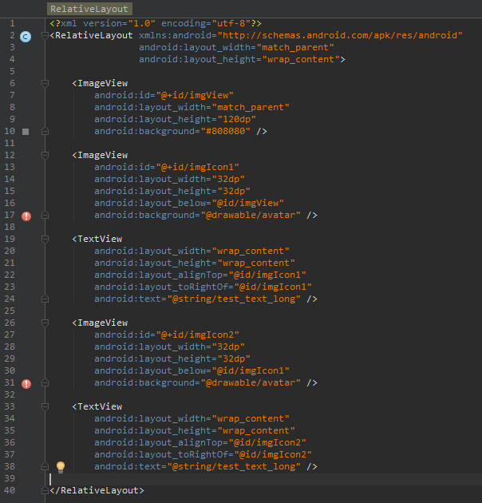Collapse the ImageView block at line 6
482x503 pixels.
pos(45,83)
